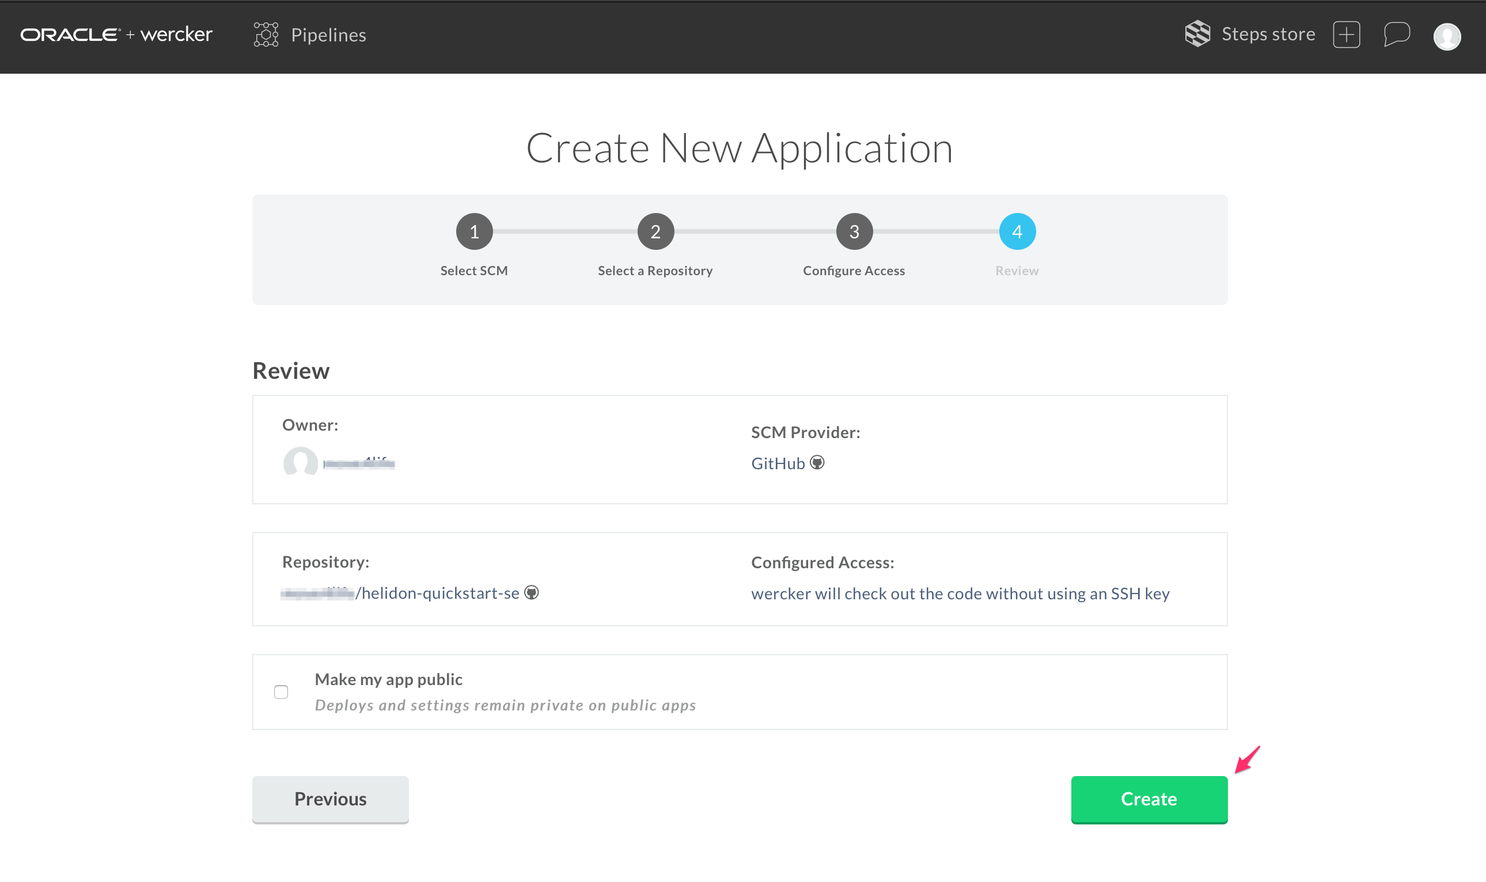Enable the Make my app public checkbox

[x=281, y=692]
